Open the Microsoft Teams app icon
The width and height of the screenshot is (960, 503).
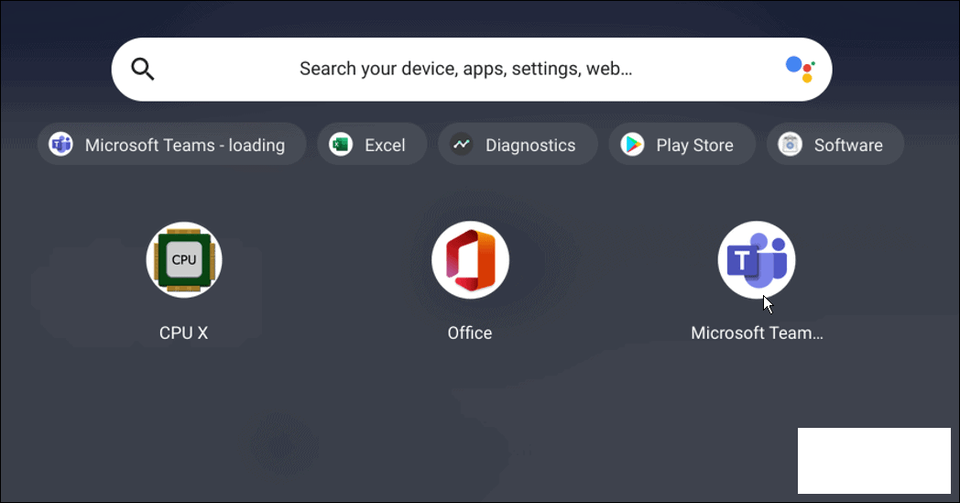(757, 260)
